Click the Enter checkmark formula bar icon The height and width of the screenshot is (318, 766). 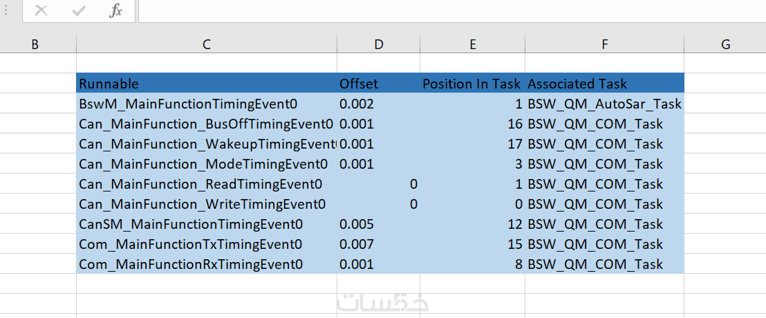point(79,10)
